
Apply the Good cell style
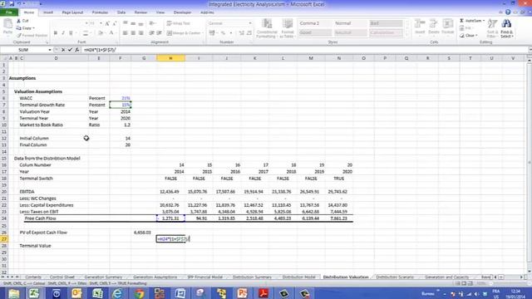(315, 33)
